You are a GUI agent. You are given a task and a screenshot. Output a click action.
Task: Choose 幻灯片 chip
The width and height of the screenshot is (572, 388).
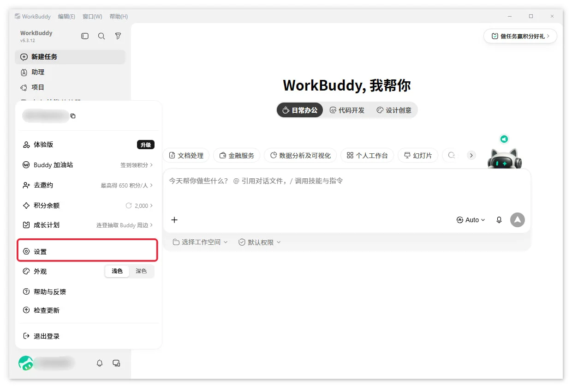coord(418,155)
